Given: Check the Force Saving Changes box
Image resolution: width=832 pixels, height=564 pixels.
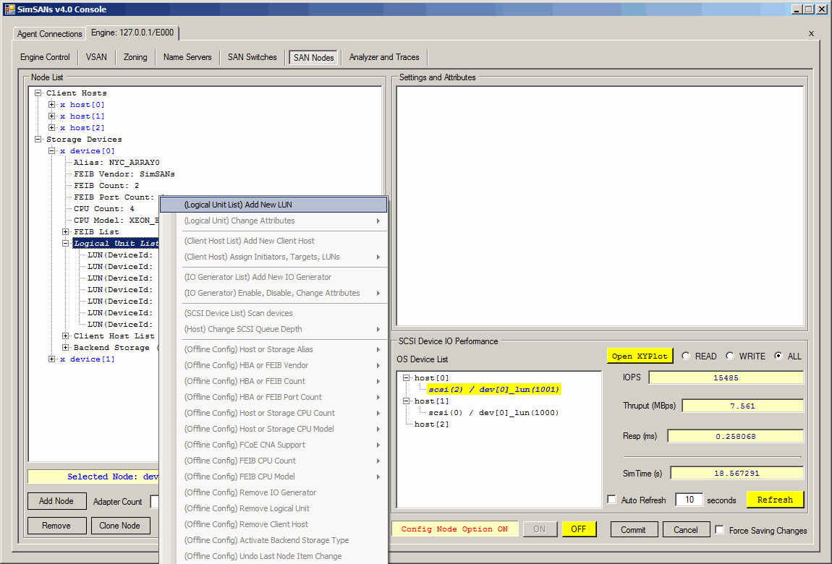Looking at the screenshot, I should pyautogui.click(x=719, y=530).
